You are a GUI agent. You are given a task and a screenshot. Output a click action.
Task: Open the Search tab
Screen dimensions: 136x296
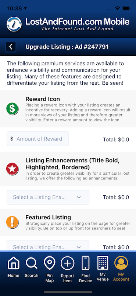coord(32,267)
